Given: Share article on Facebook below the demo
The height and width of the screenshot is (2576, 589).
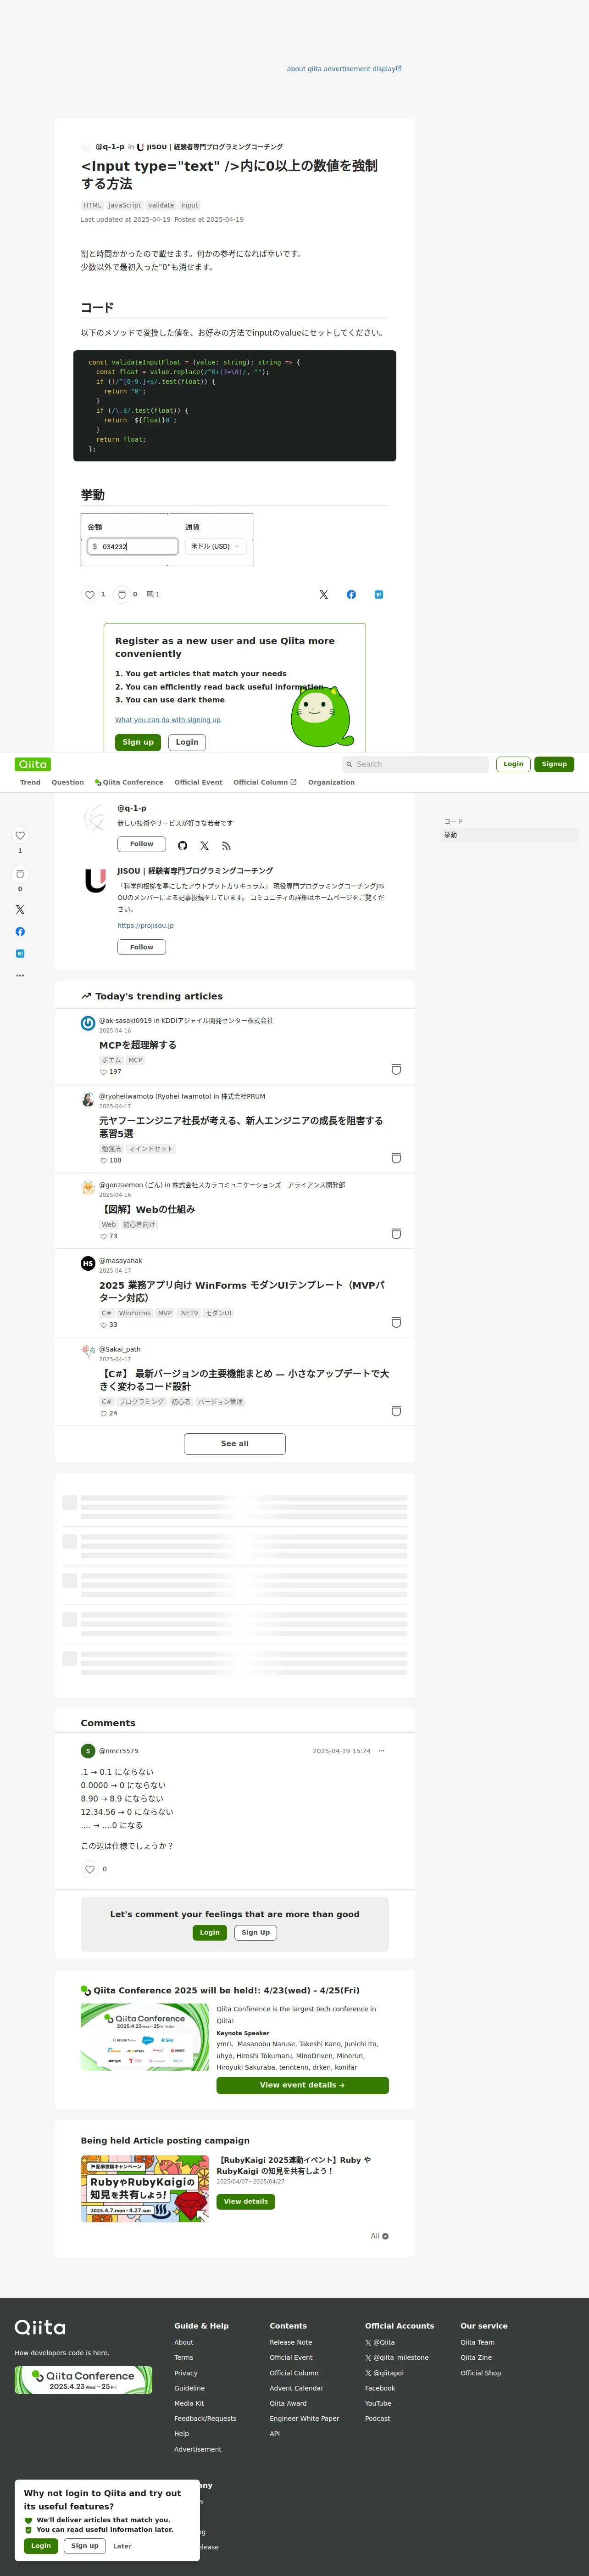Looking at the screenshot, I should 351,595.
